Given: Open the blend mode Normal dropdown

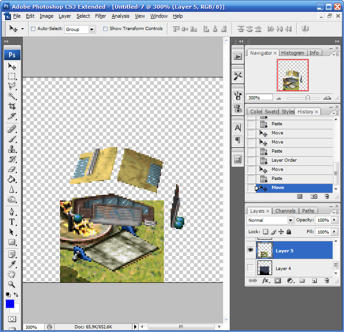Looking at the screenshot, I should tap(290, 220).
